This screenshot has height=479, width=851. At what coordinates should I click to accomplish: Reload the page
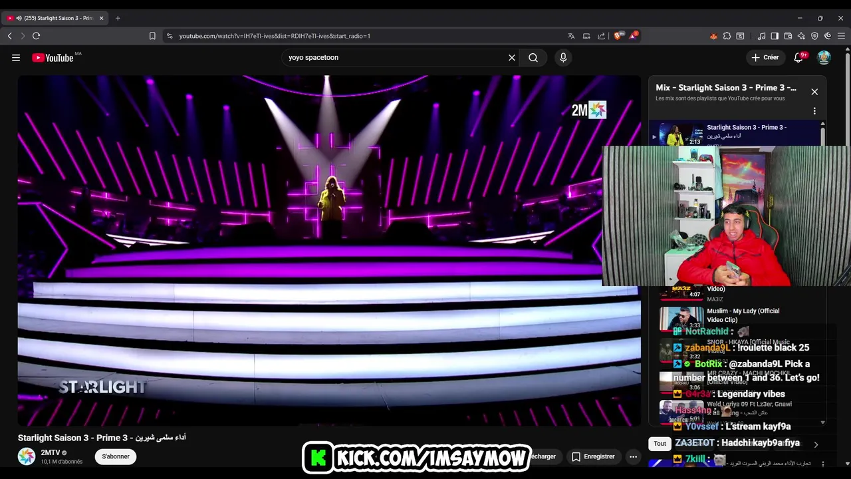point(36,36)
